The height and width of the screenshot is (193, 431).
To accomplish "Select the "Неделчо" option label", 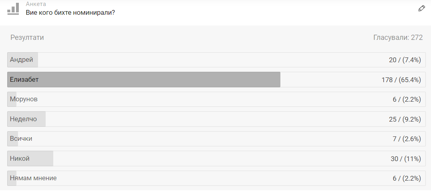I will point(24,119).
